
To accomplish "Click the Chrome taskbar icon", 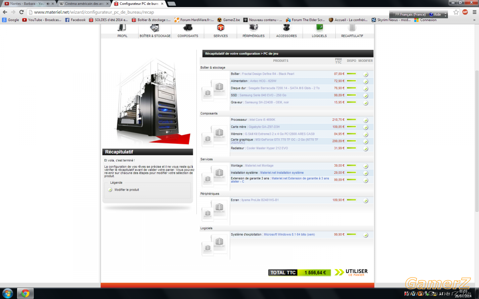I will pos(25,293).
